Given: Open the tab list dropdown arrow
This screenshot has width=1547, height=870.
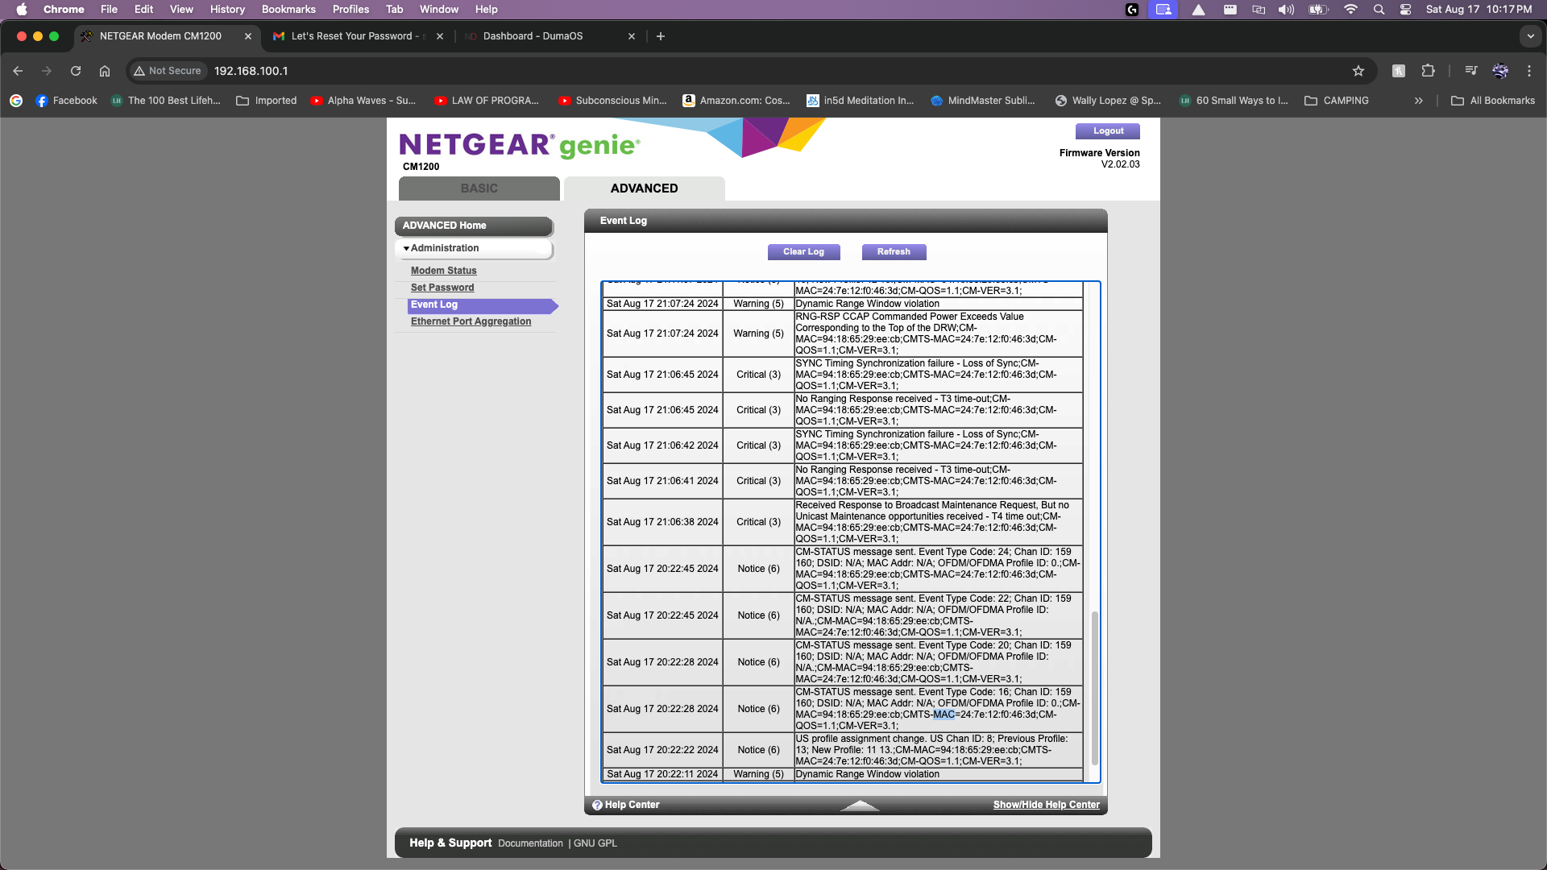Looking at the screenshot, I should tap(1529, 36).
